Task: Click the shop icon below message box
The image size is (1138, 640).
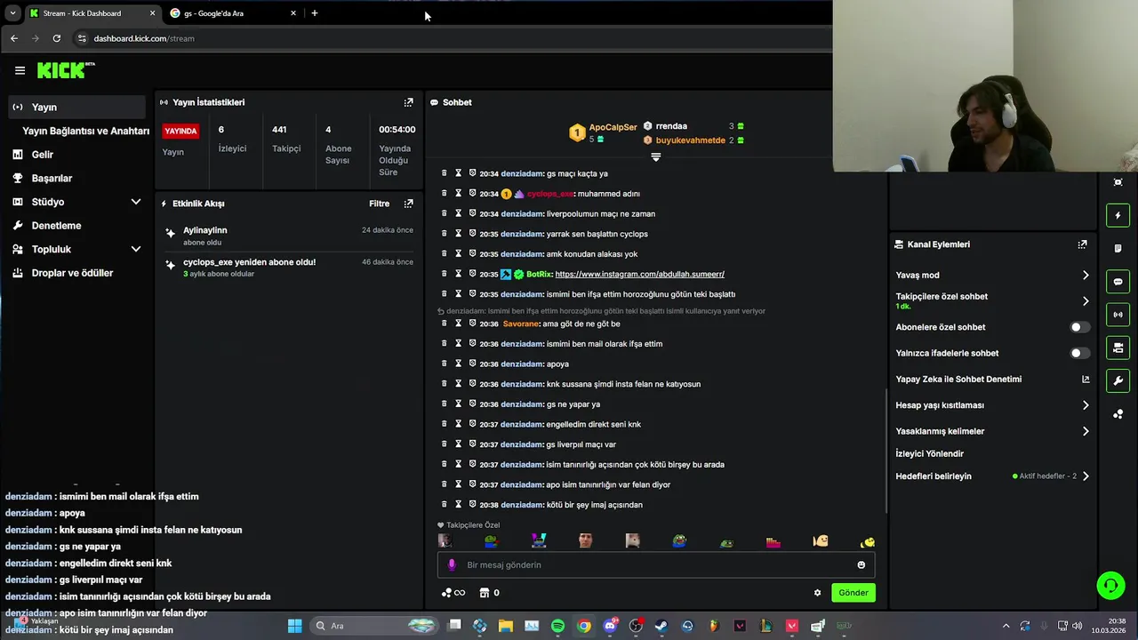Action: point(485,593)
